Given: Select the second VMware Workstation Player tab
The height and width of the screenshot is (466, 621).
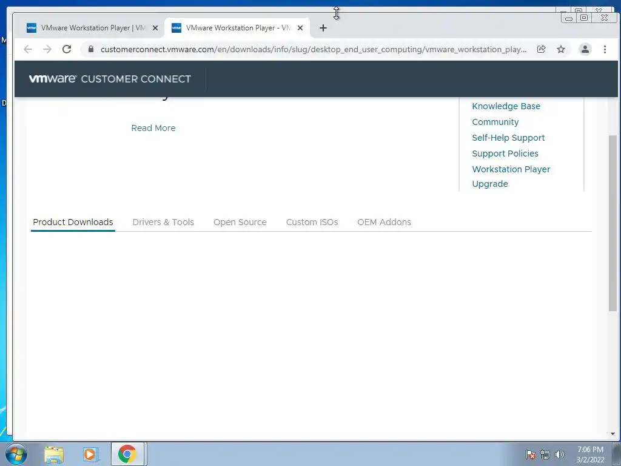Looking at the screenshot, I should pos(237,28).
